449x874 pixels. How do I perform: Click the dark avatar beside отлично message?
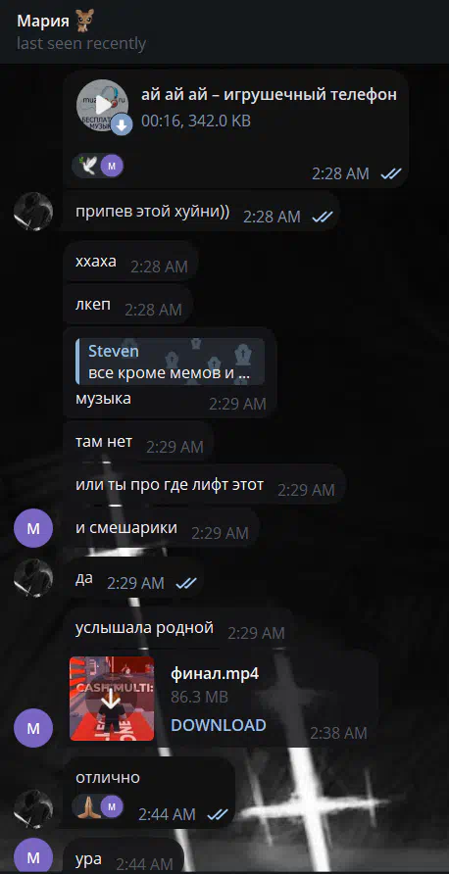[x=33, y=808]
